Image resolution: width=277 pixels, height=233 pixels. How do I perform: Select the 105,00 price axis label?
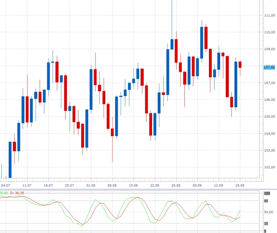pos(269,116)
